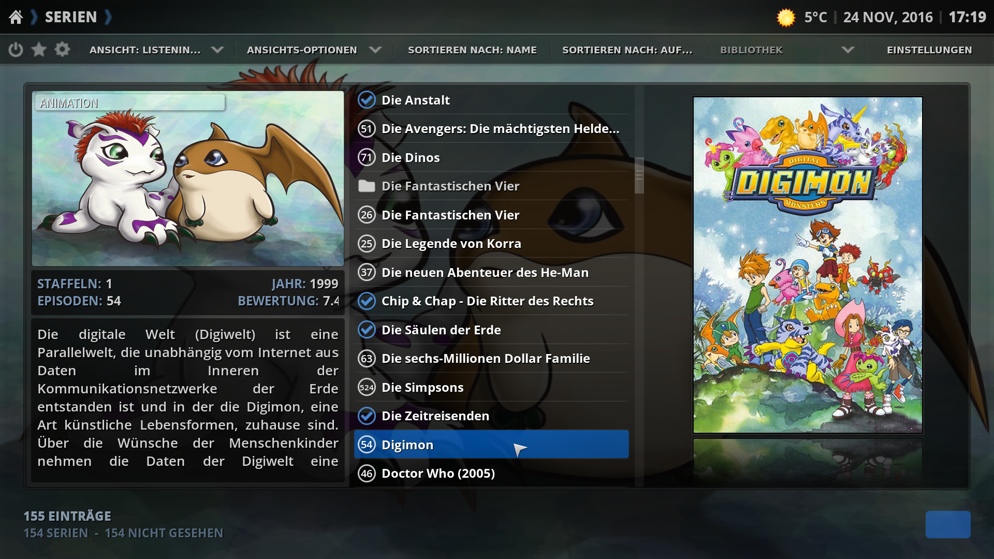Image resolution: width=994 pixels, height=559 pixels.
Task: Open Ansicht: Listenin... view menu
Action: pos(145,50)
